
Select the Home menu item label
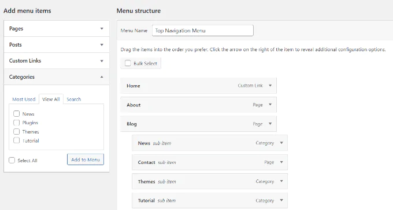click(134, 86)
